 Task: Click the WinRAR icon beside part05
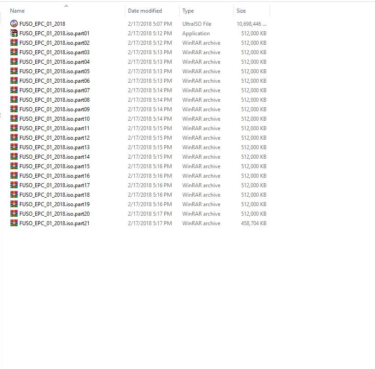click(x=14, y=71)
